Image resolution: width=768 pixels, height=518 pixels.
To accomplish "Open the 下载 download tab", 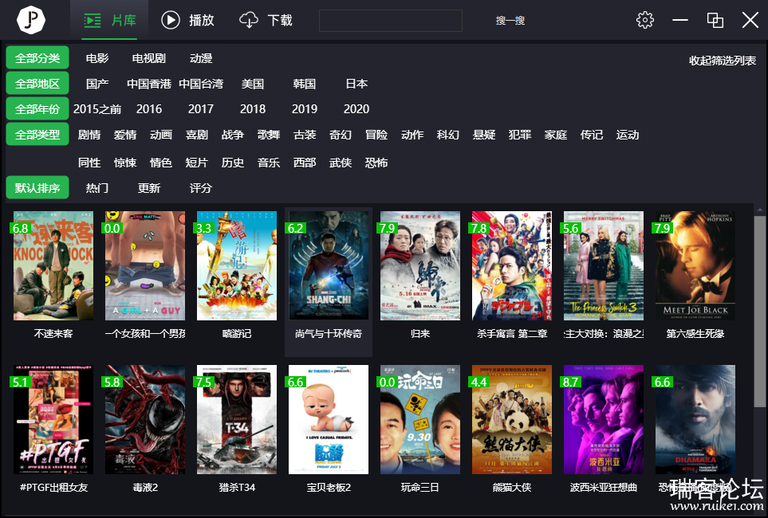I will click(x=266, y=20).
